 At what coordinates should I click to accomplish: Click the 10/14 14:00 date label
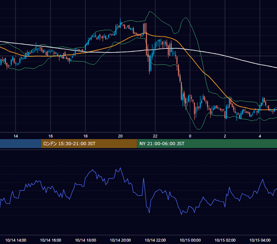(x=16, y=240)
